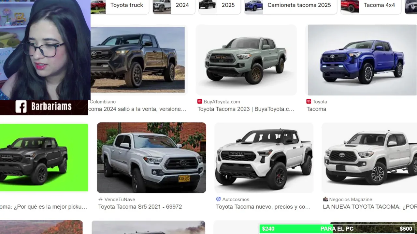The height and width of the screenshot is (234, 417).
Task: Pick the 'Tacoma 4x4' filter chip
Action: pyautogui.click(x=371, y=5)
